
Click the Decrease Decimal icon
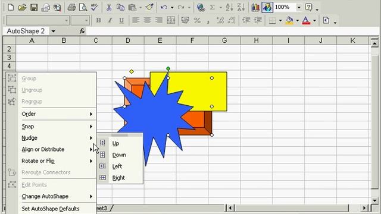click(232, 20)
